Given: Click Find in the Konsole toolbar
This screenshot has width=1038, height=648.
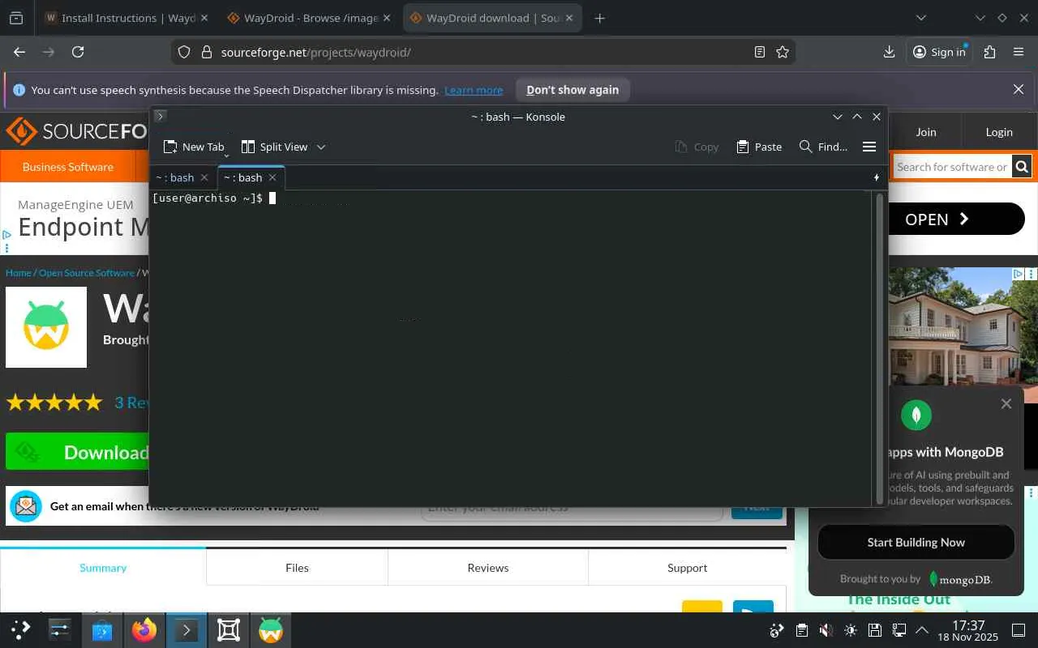Looking at the screenshot, I should tap(823, 147).
